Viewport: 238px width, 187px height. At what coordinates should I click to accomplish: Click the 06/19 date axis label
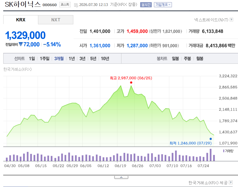(120, 166)
